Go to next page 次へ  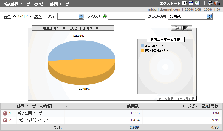[x=38, y=16]
